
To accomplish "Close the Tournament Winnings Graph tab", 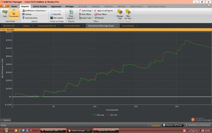I will click(117, 26).
